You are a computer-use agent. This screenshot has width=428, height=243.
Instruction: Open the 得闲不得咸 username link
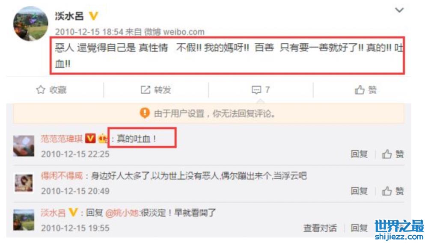pos(62,176)
